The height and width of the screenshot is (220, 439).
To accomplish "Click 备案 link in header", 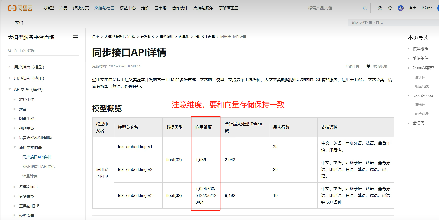I will (x=413, y=8).
